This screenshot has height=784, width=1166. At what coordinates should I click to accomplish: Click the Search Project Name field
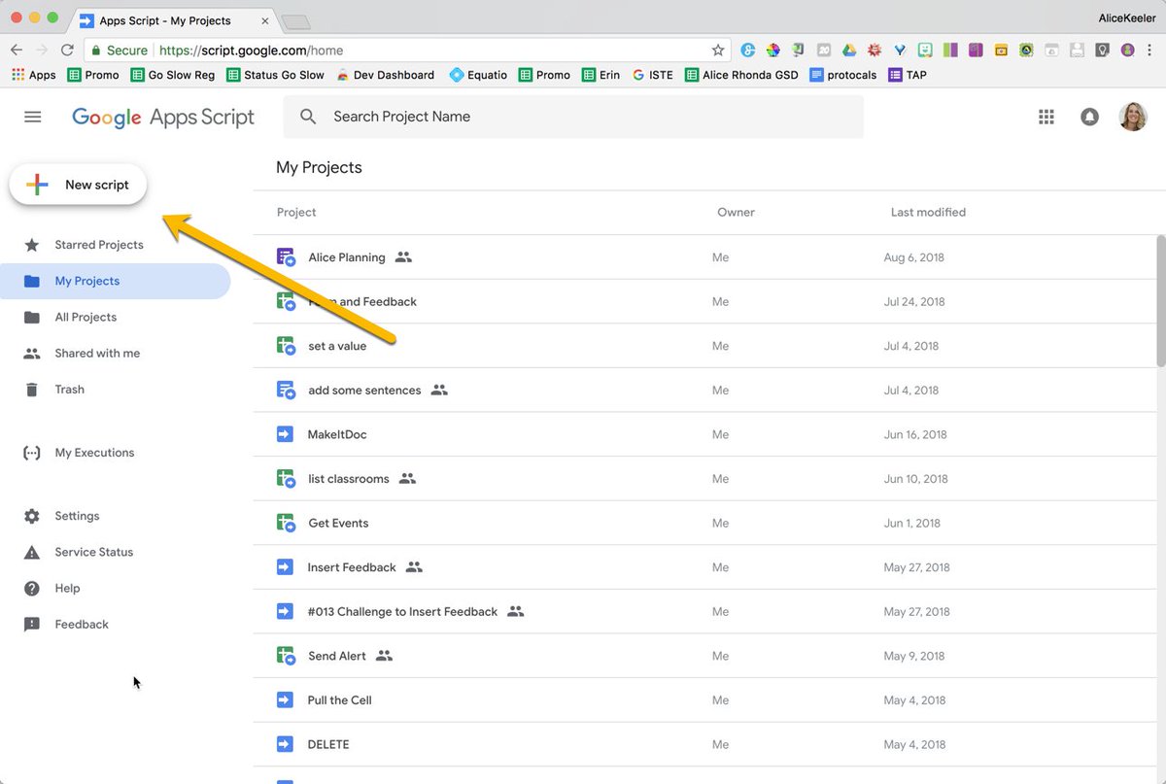click(x=486, y=117)
